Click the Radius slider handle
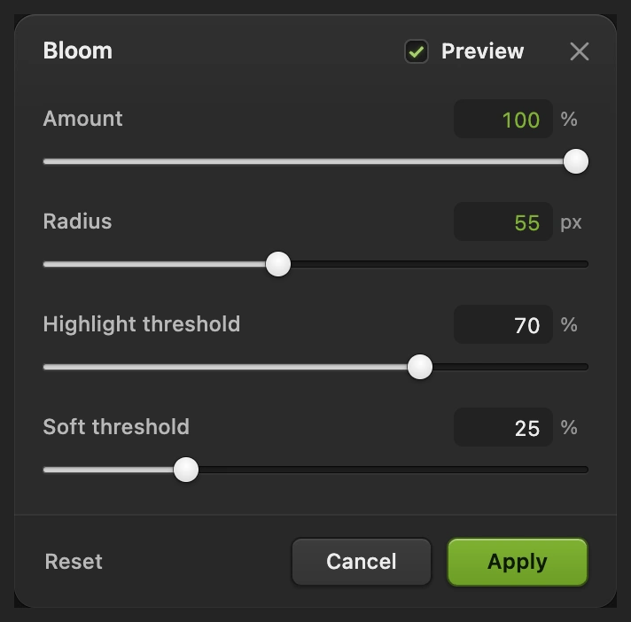The image size is (631, 622). click(278, 264)
